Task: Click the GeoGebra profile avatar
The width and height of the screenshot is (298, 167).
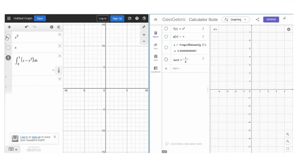Action: coord(285,18)
